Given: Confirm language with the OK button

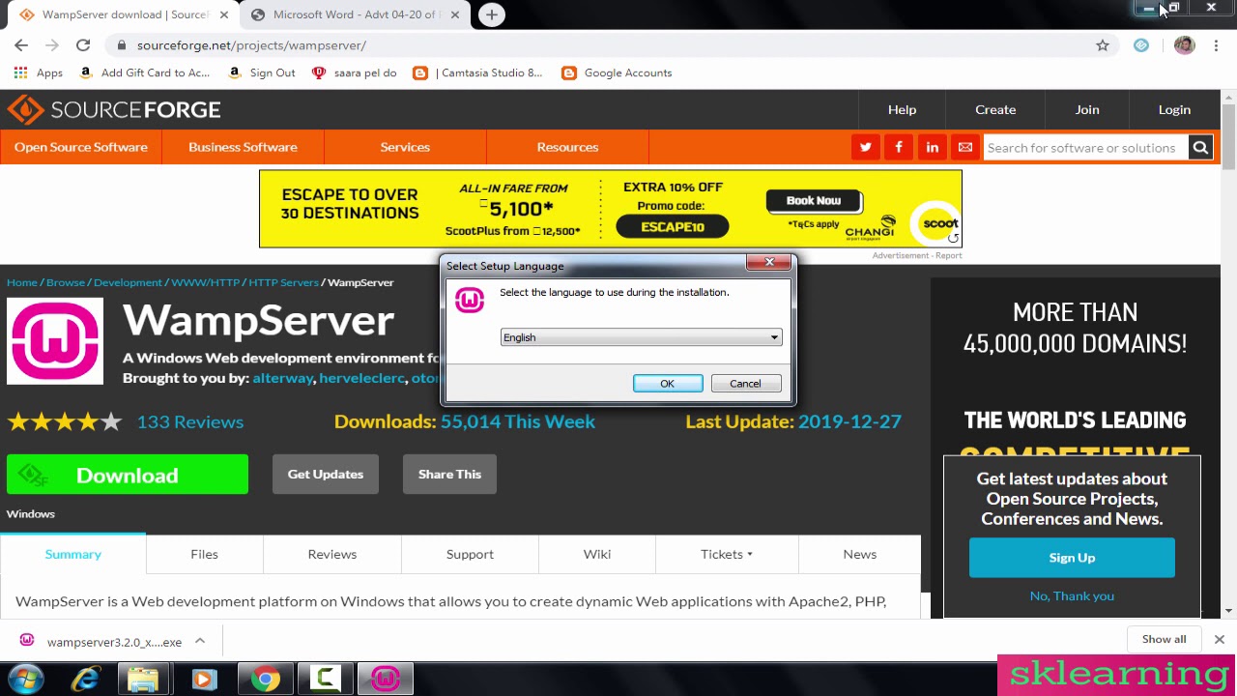Looking at the screenshot, I should [x=668, y=384].
